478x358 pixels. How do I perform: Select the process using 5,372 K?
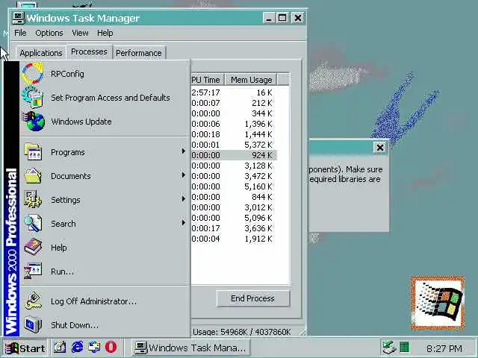tap(234, 145)
